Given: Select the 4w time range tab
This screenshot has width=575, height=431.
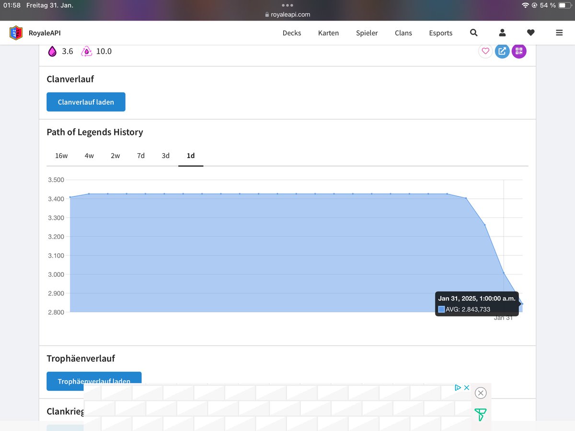Looking at the screenshot, I should click(89, 156).
